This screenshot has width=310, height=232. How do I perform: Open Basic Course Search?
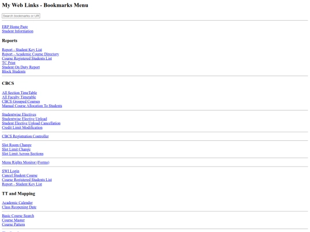point(18,215)
